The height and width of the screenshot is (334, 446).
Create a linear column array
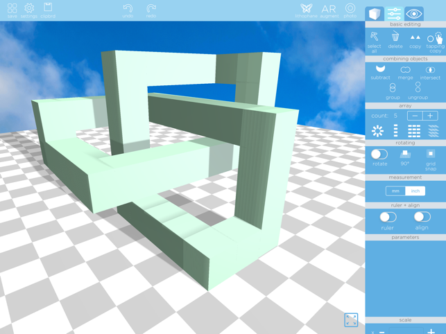pos(395,131)
